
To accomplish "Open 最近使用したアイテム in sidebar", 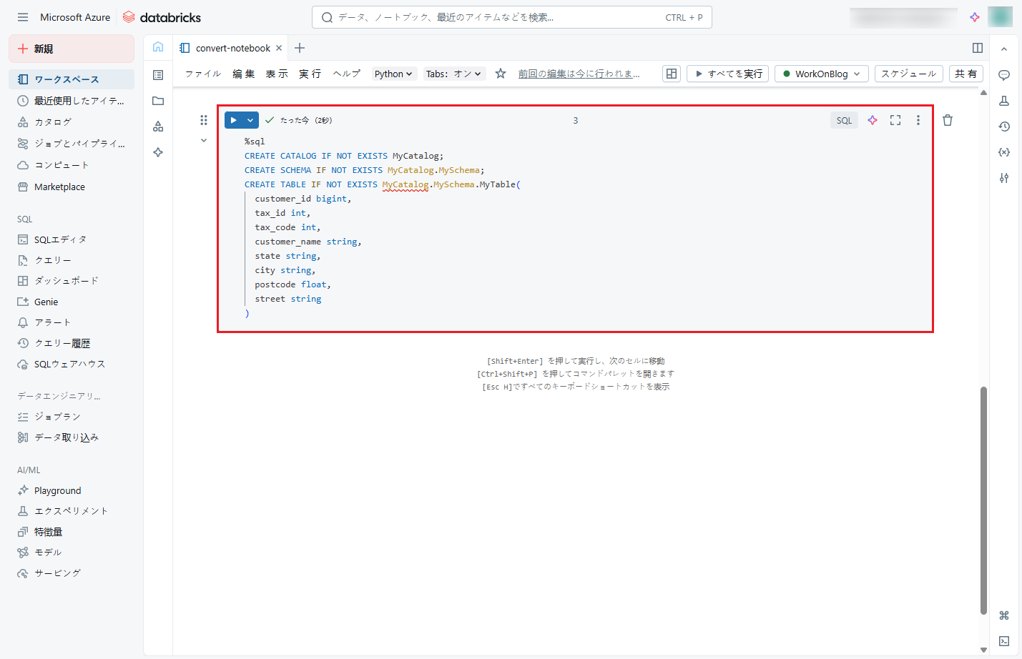I will (72, 101).
